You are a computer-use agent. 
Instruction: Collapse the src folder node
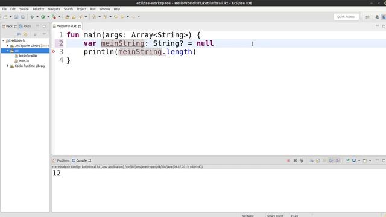(8, 51)
